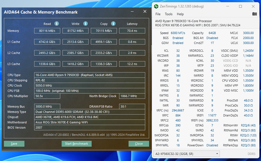Image resolution: width=261 pixels, height=161 pixels.
Task: Click L2 Cache Write value 2385.7 GB/s
Action: click(76, 53)
